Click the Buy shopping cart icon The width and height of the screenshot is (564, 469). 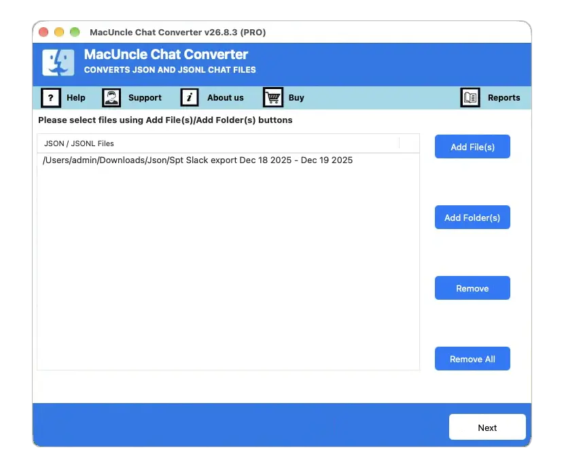click(x=273, y=97)
